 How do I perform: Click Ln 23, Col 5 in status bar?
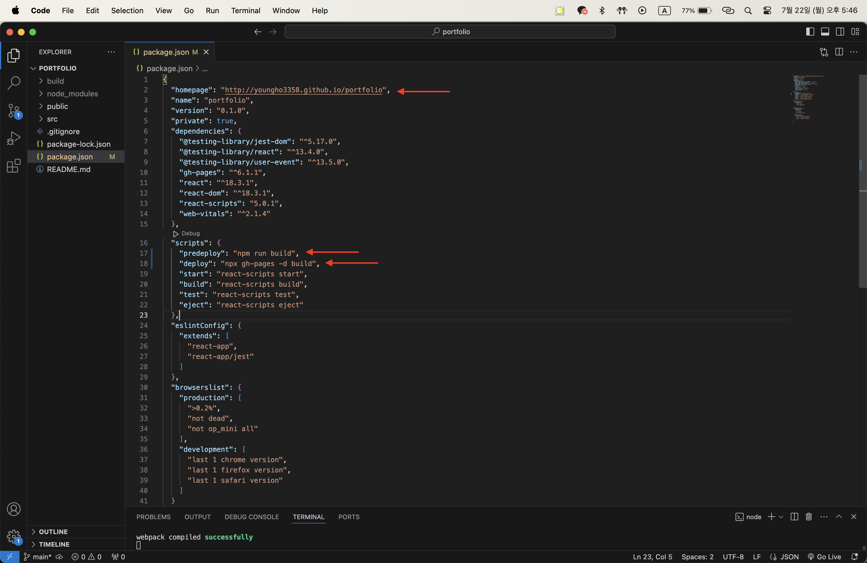point(653,557)
